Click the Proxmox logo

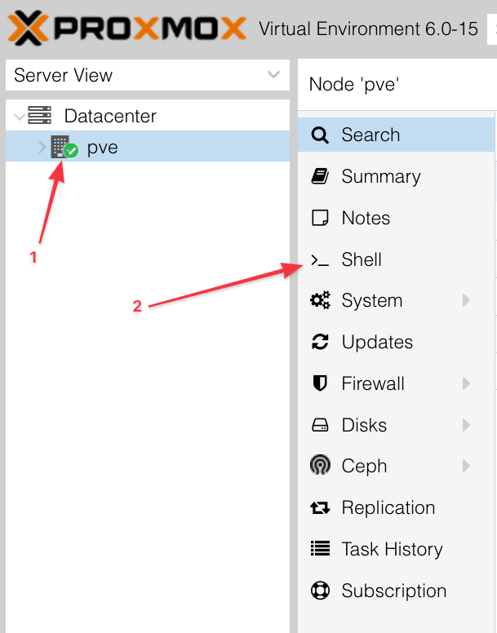point(126,28)
